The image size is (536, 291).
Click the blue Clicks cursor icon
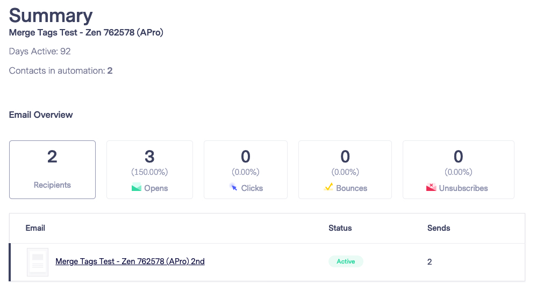tap(233, 187)
